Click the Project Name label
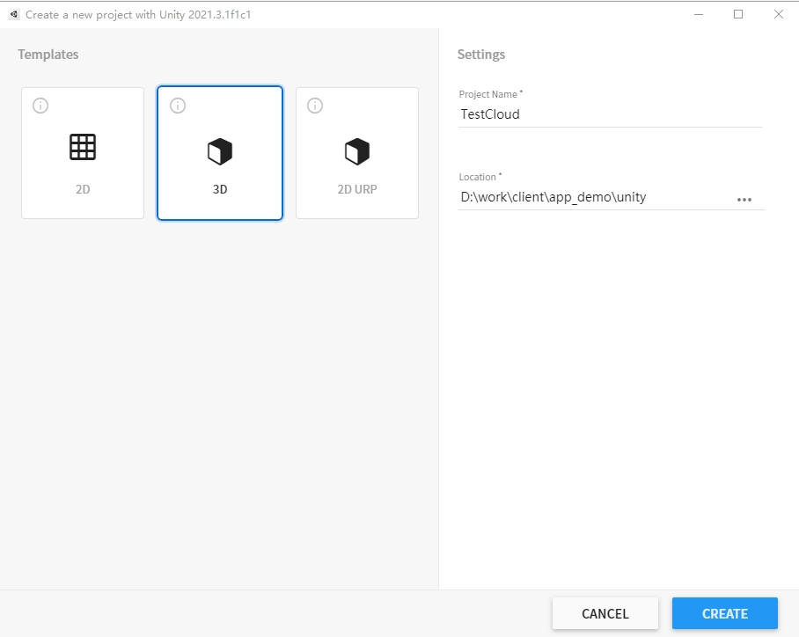The image size is (799, 637). click(x=491, y=94)
